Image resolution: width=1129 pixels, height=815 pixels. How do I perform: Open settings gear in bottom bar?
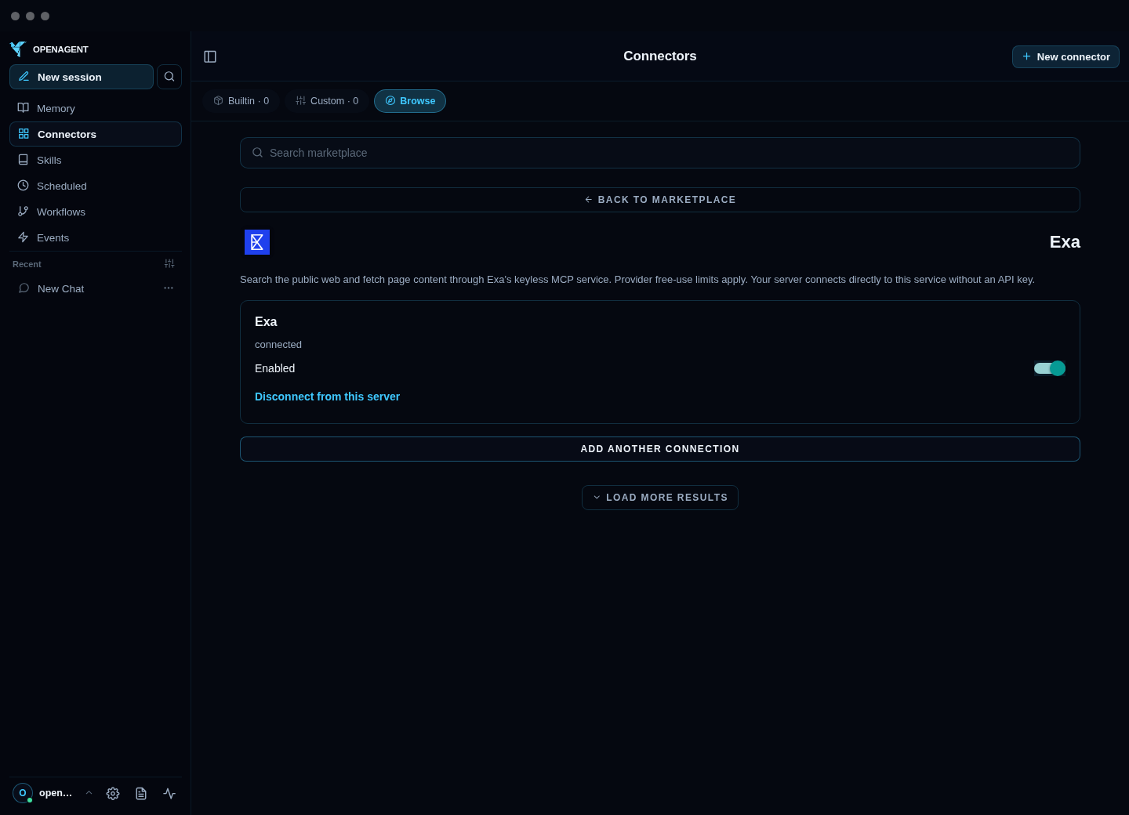(113, 794)
